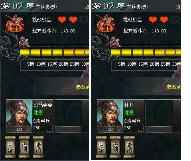Screen dimensions: 191x161
Task: Click the 换将 scroll button in right panel
Action: [115, 147]
